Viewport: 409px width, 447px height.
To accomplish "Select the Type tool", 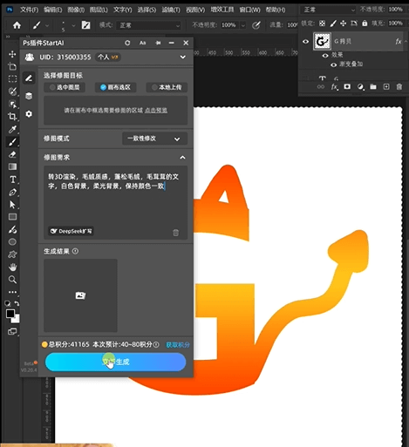I will click(12, 179).
